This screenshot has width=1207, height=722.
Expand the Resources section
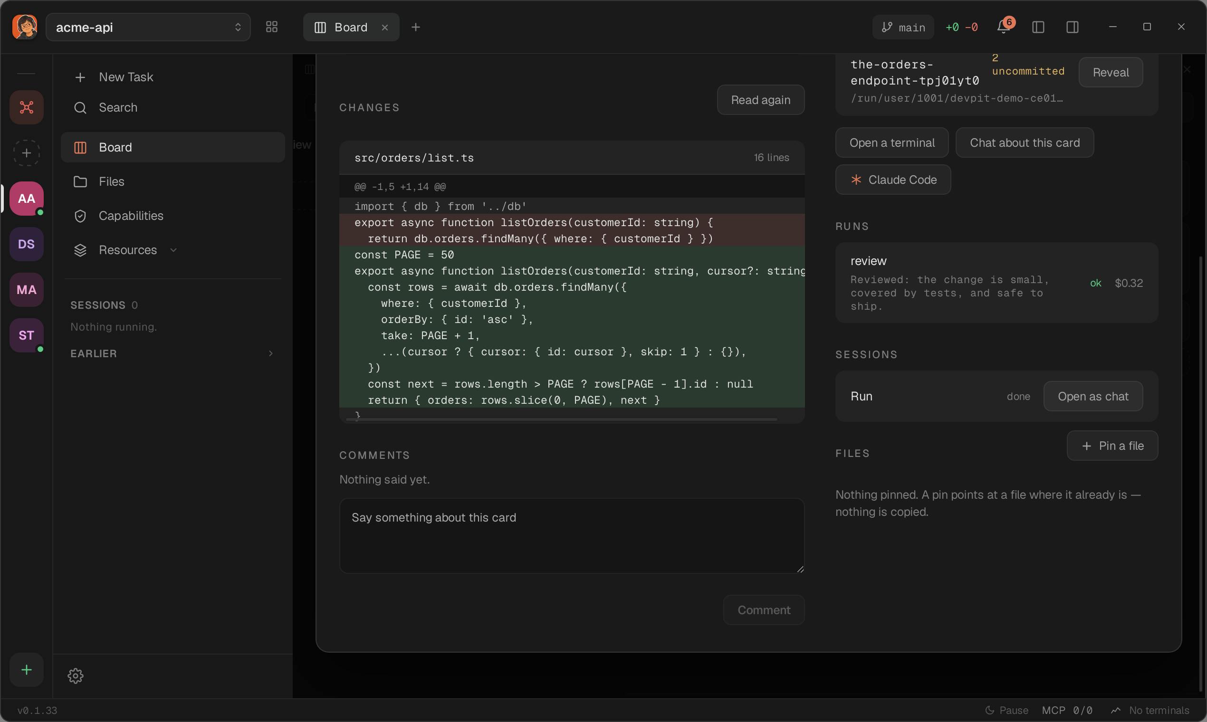tap(173, 250)
